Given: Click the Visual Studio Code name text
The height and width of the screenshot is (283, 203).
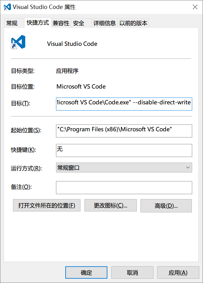Looking at the screenshot, I should pos(72,44).
